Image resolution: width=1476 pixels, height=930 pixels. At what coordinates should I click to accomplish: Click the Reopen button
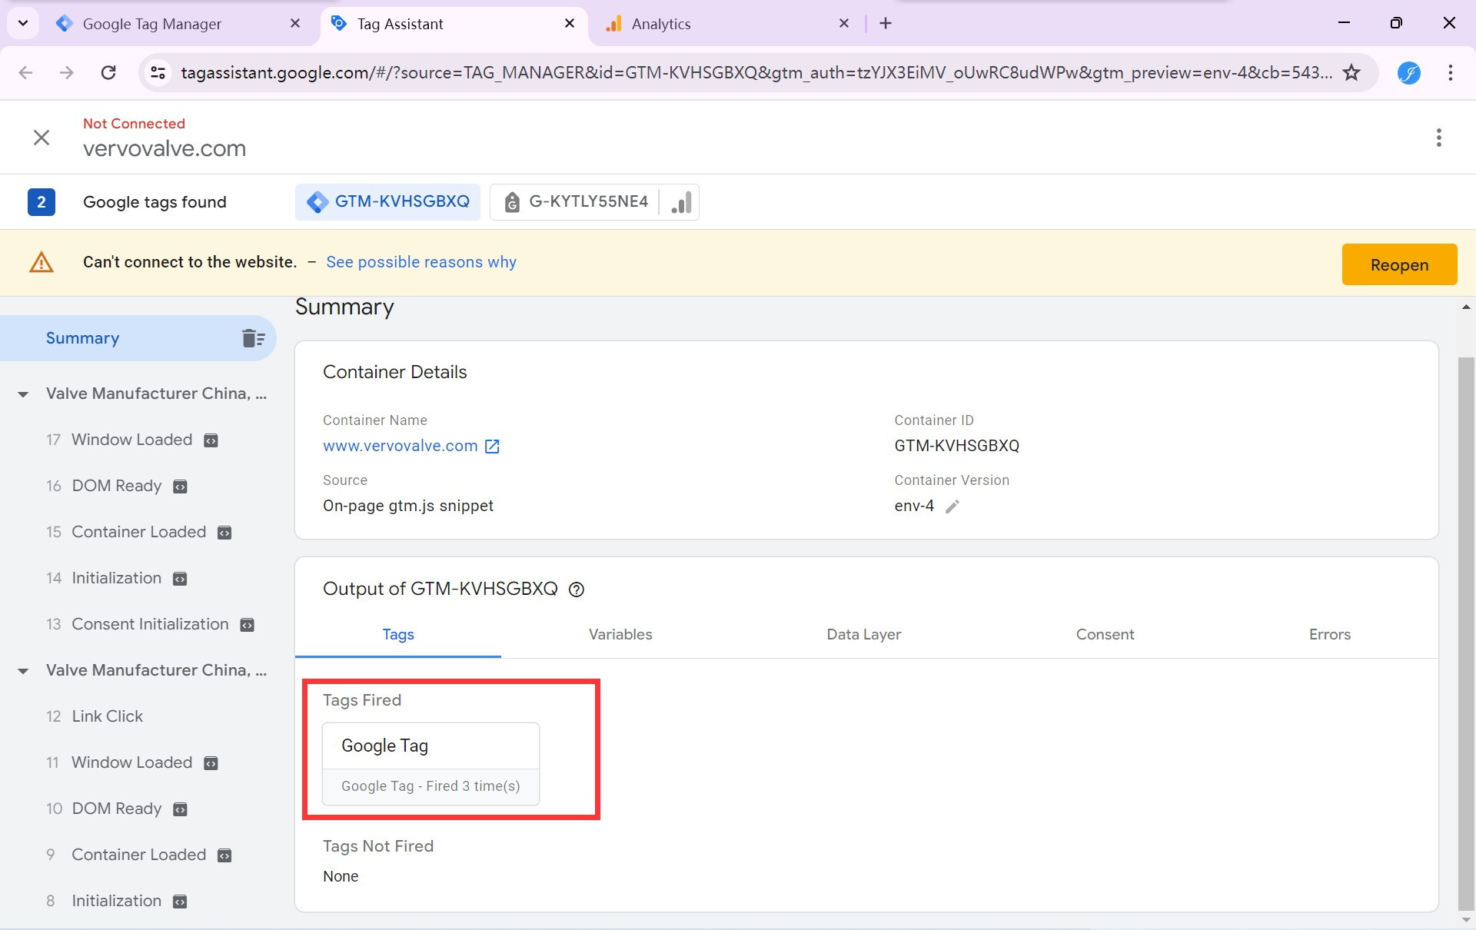1399,264
